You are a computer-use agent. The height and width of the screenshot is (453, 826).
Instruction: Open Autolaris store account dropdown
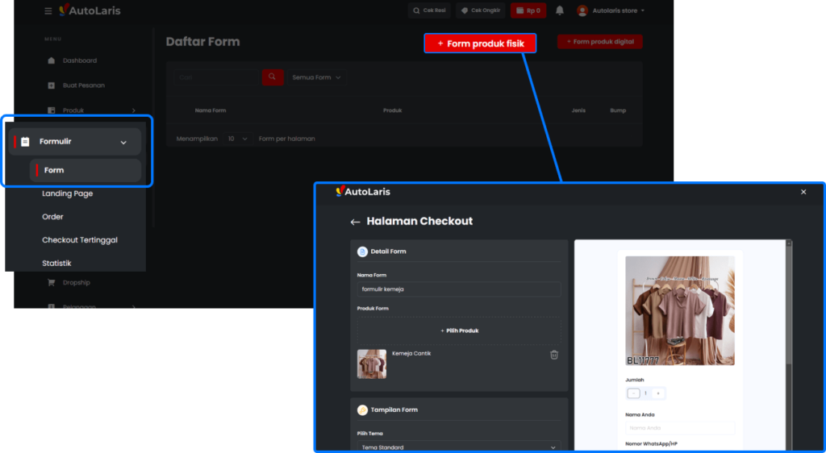click(x=618, y=10)
